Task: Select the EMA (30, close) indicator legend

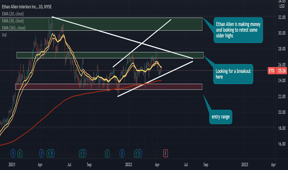Action: coord(13,21)
